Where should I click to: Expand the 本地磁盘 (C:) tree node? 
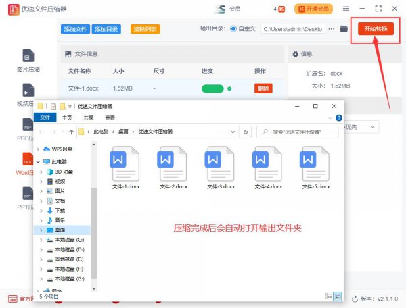click(41, 240)
